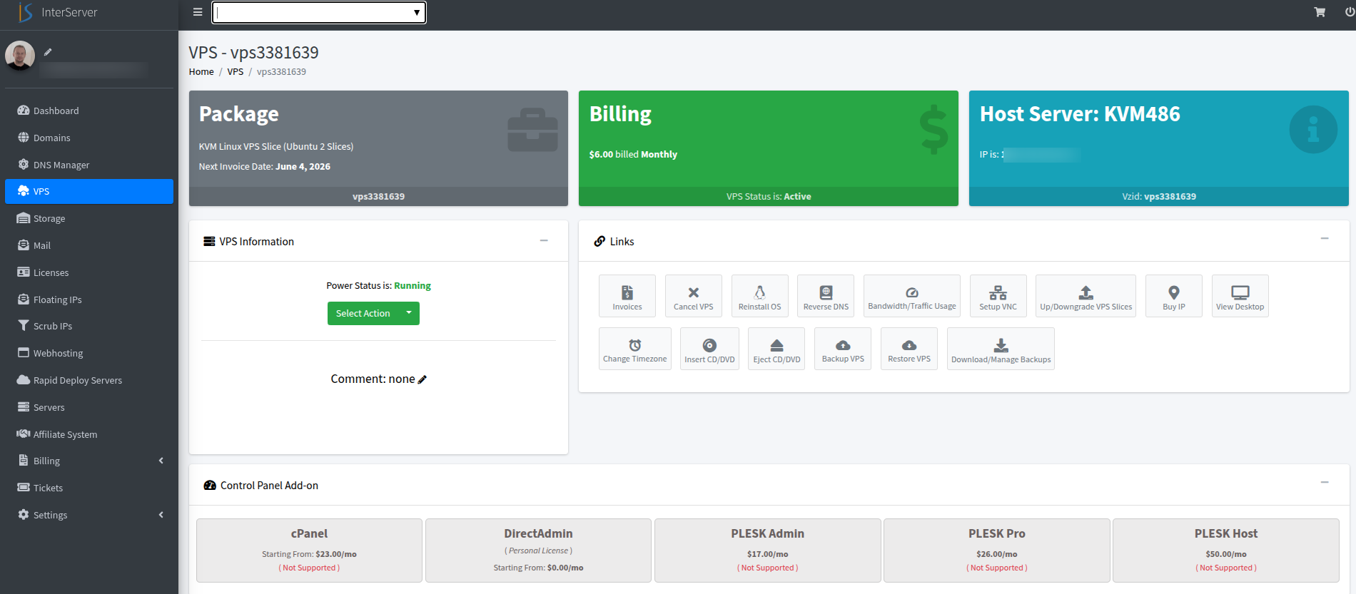Select the cPanel add-on card
Viewport: 1356px width, 594px height.
tap(309, 551)
